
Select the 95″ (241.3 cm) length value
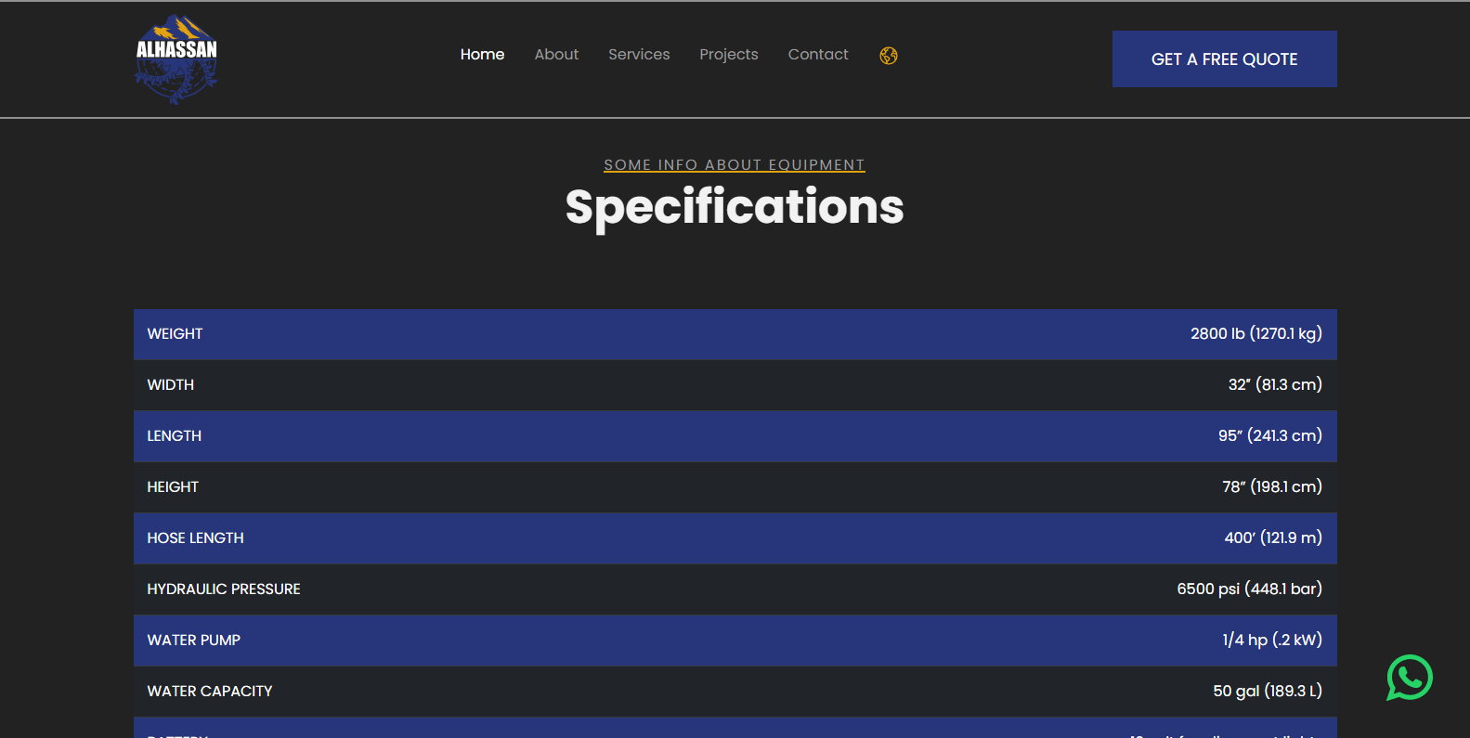click(1269, 436)
